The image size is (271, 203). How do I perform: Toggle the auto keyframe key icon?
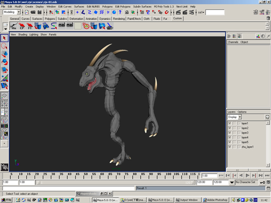pyautogui.click(x=262, y=182)
